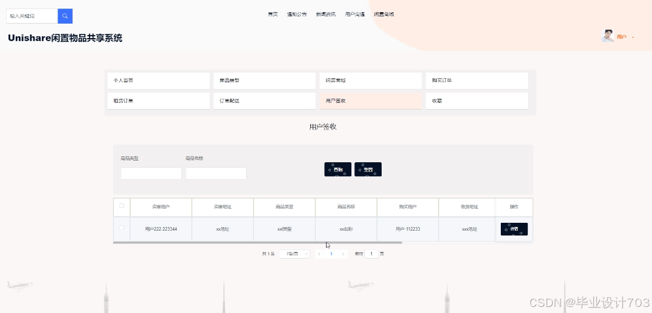The width and height of the screenshot is (652, 313).
Task: Go to previous page arrow in pagination
Action: (319, 254)
